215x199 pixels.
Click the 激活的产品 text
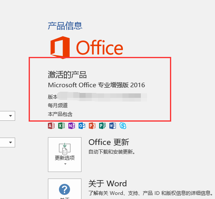(x=67, y=75)
